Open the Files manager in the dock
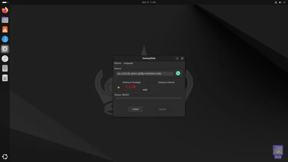 (x=5, y=20)
